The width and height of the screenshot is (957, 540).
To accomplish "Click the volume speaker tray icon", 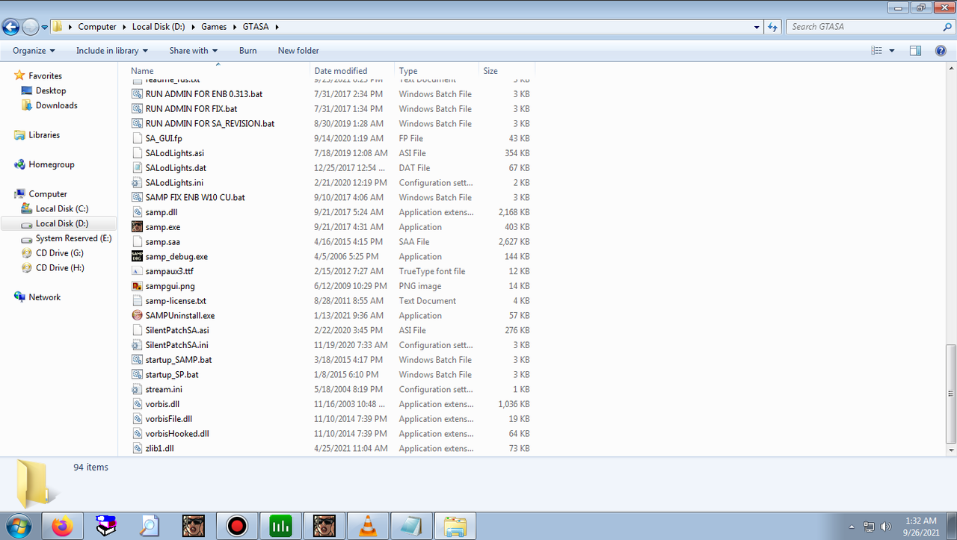I will 886,527.
